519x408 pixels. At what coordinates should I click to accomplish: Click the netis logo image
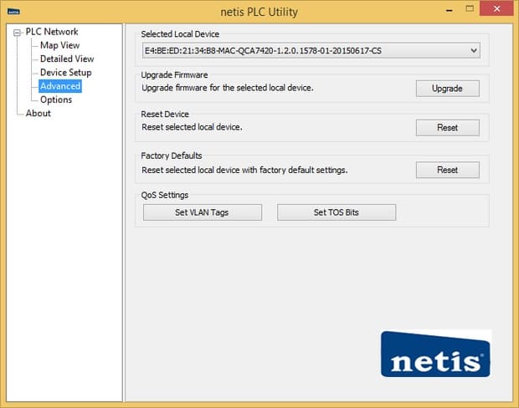tap(436, 354)
